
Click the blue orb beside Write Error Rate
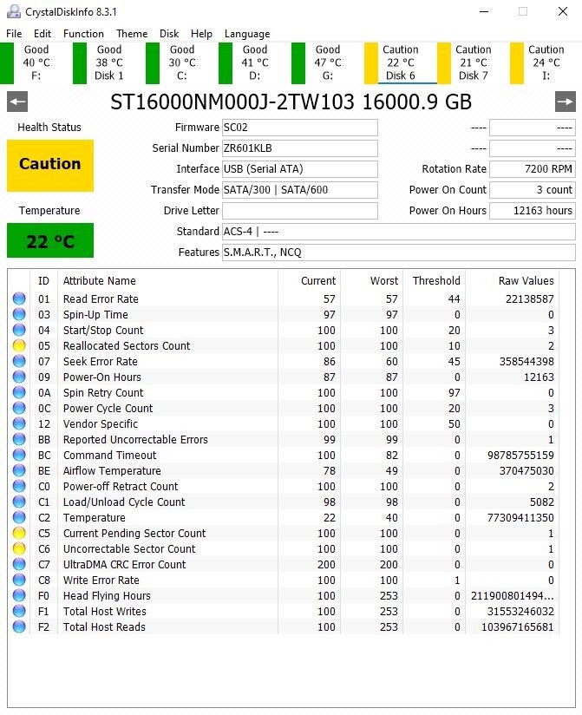pyautogui.click(x=19, y=580)
